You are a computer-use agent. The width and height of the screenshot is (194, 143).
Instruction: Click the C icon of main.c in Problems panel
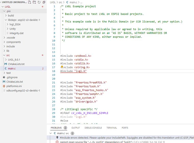click(x=55, y=133)
